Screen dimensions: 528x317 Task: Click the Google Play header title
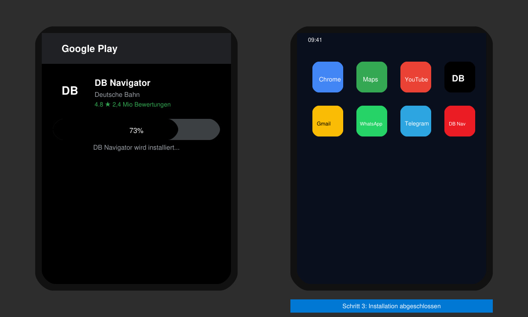click(x=89, y=49)
